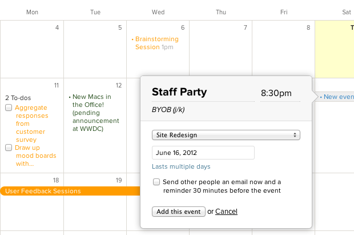This screenshot has height=235, width=354.
Task: Change the 8:30pm event time field
Action: point(276,93)
